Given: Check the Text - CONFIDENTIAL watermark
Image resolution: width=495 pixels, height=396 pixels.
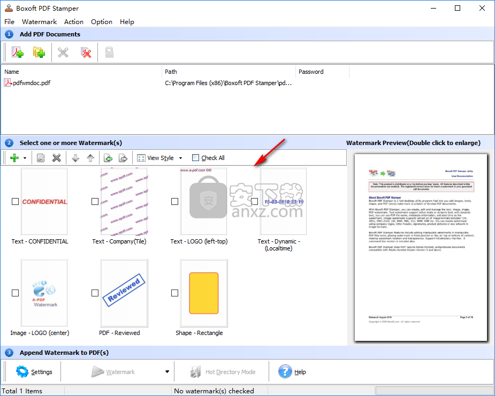Looking at the screenshot, I should point(15,201).
